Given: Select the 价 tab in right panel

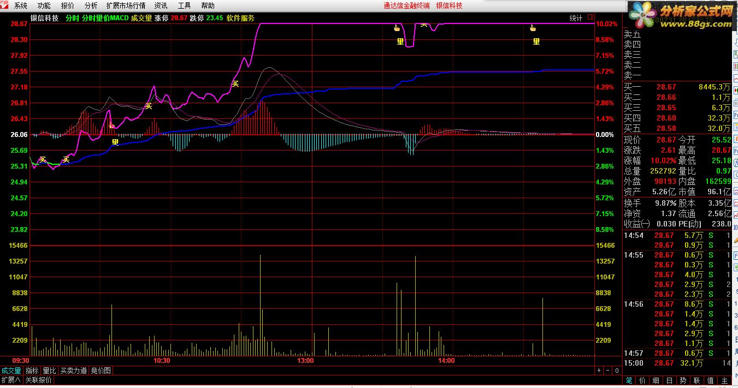Looking at the screenshot, I should (x=642, y=380).
